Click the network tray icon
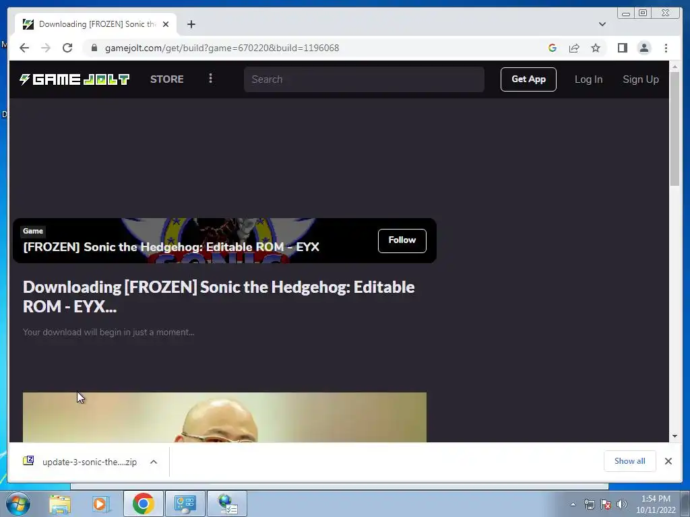The height and width of the screenshot is (517, 690). pos(589,504)
